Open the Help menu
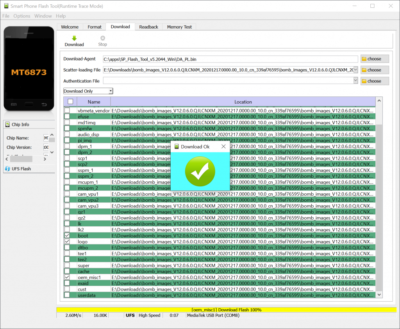 coord(61,16)
